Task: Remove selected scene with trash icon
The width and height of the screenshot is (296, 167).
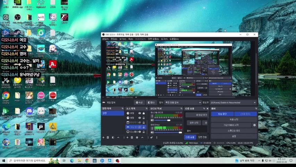Action: coord(108,137)
